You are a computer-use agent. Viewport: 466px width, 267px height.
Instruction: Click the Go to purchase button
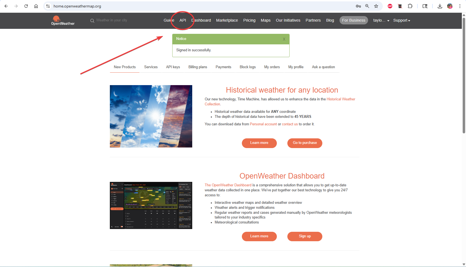coord(305,143)
